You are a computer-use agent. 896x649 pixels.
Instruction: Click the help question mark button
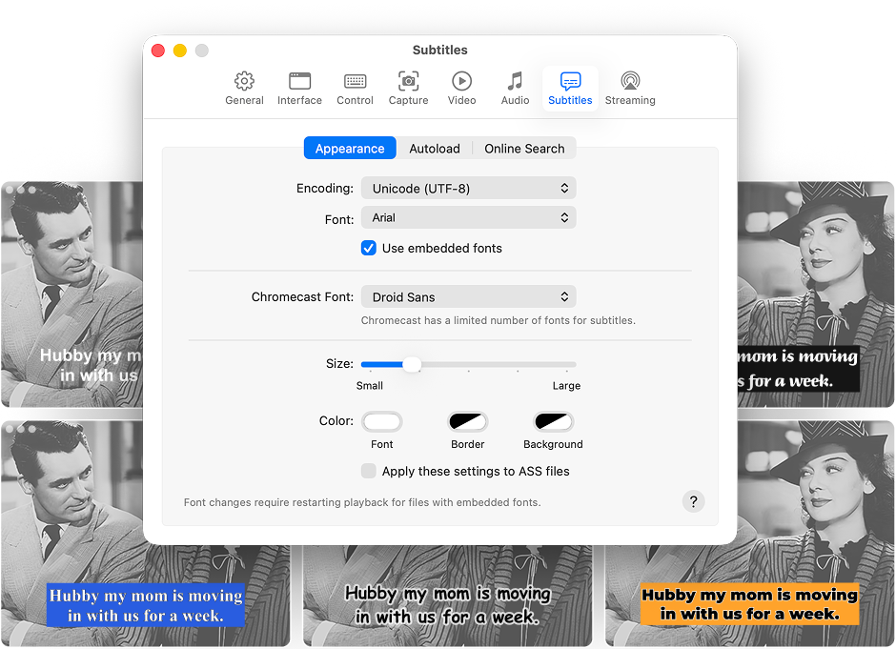coord(693,501)
